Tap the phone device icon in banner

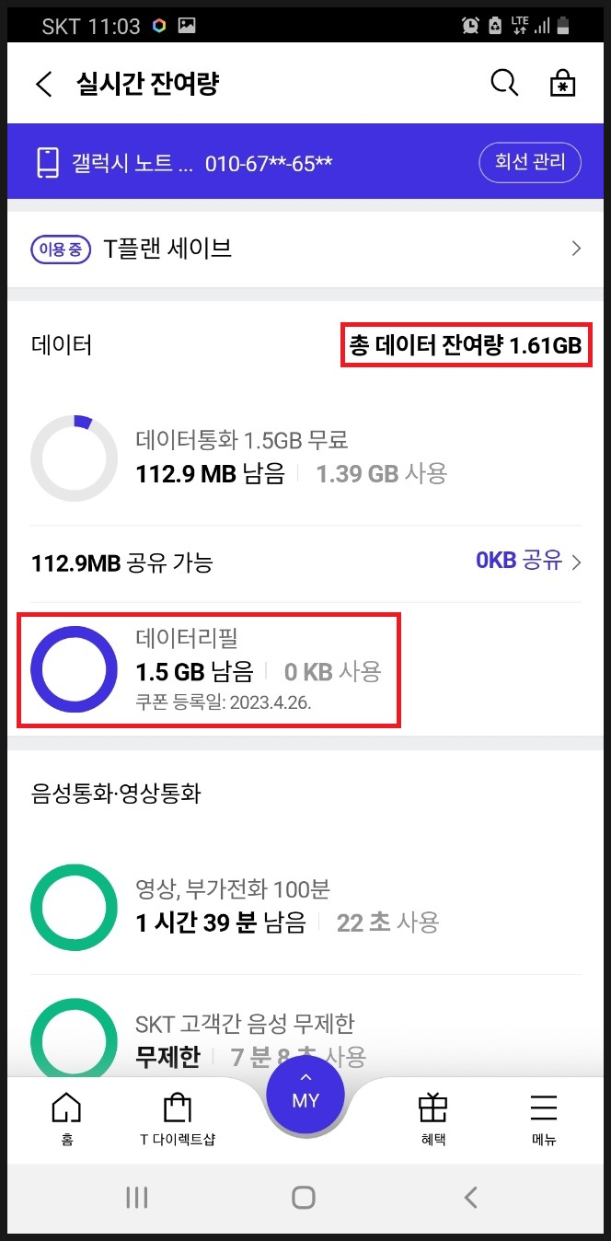point(48,164)
